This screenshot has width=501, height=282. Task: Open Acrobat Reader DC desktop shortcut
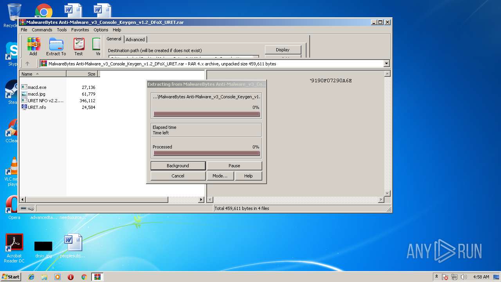pos(14,248)
